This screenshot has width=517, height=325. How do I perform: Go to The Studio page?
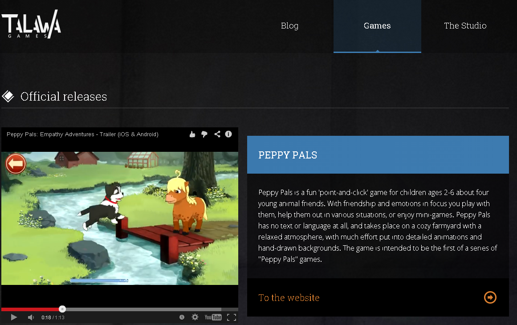465,26
